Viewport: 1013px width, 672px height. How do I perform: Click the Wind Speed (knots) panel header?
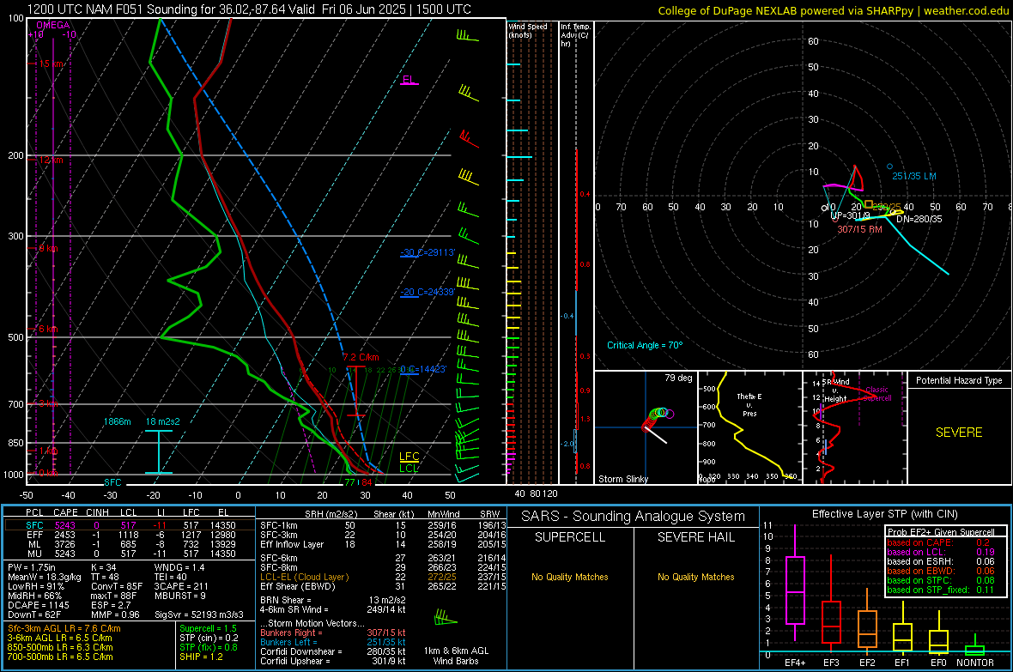click(528, 30)
